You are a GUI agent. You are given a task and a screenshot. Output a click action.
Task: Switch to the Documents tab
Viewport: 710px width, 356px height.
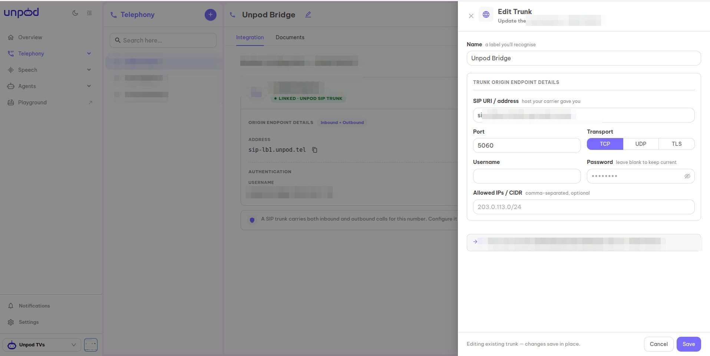(x=290, y=37)
